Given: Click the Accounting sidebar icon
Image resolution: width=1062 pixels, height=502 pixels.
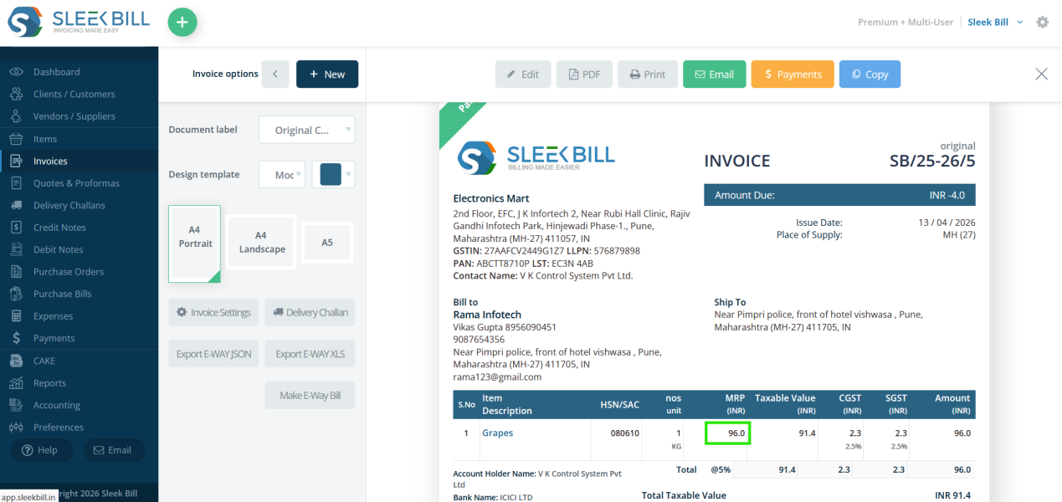Looking at the screenshot, I should click(x=16, y=405).
